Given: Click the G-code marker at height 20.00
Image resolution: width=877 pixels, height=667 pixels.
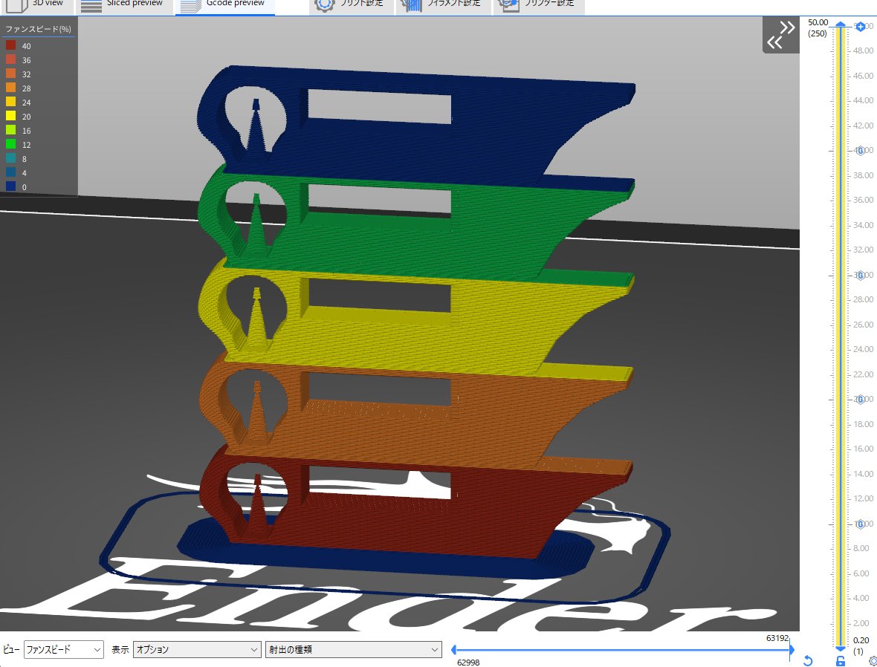Looking at the screenshot, I should tap(860, 399).
